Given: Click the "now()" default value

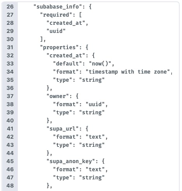Looking at the screenshot, I should [x=100, y=64].
